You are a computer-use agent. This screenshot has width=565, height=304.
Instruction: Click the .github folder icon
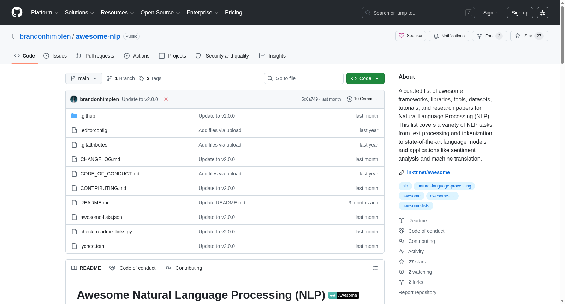click(x=74, y=116)
